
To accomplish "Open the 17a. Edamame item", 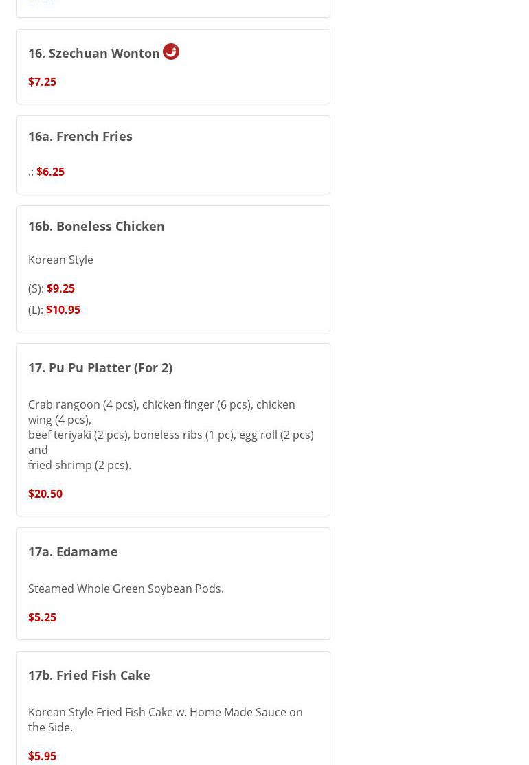I will tap(73, 551).
